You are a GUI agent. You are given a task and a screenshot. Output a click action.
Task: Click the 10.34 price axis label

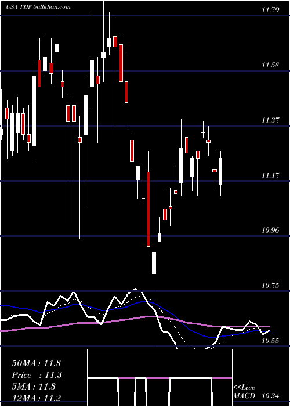(270, 396)
